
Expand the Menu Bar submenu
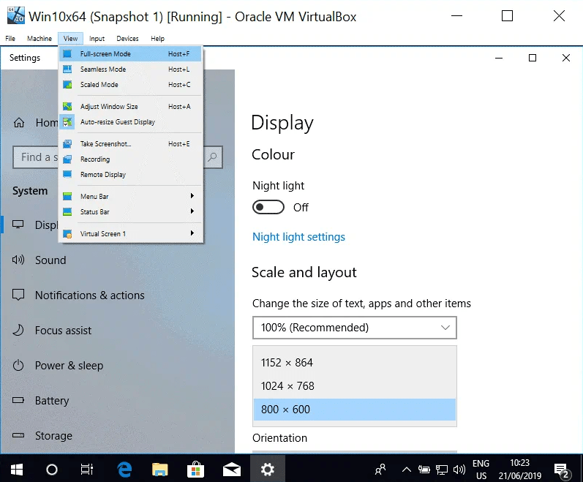(129, 197)
